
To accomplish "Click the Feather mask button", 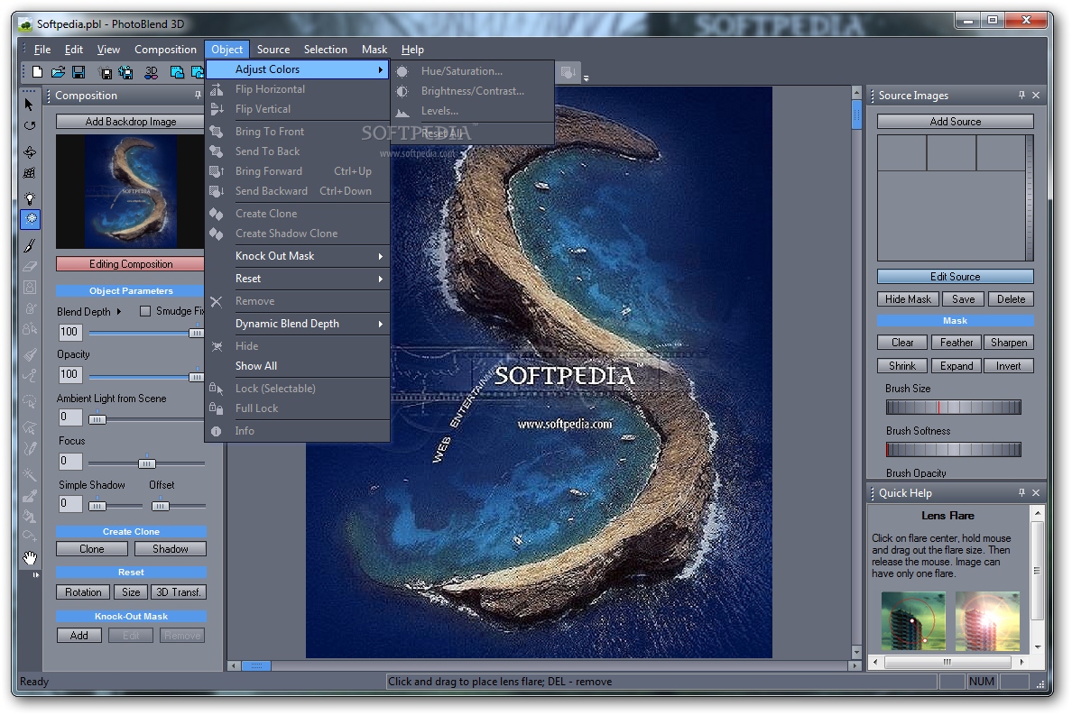I will [956, 343].
